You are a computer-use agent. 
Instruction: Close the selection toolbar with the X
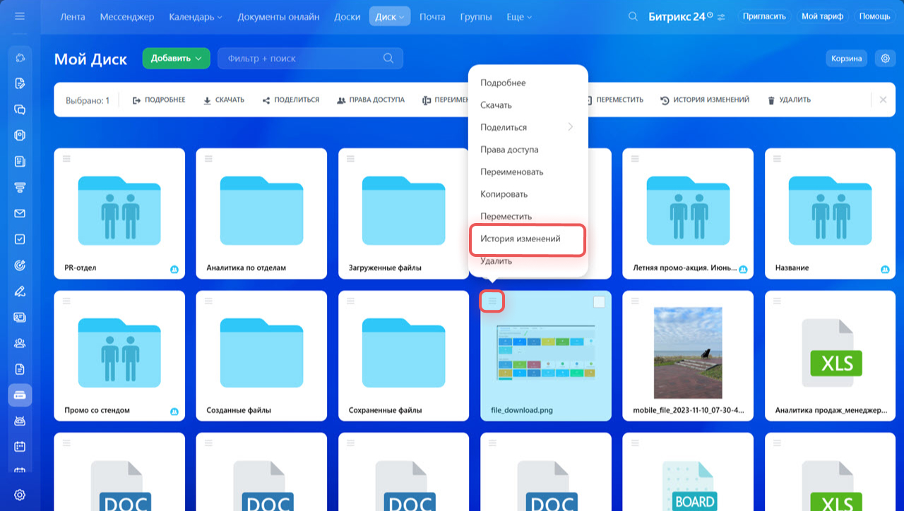(883, 100)
